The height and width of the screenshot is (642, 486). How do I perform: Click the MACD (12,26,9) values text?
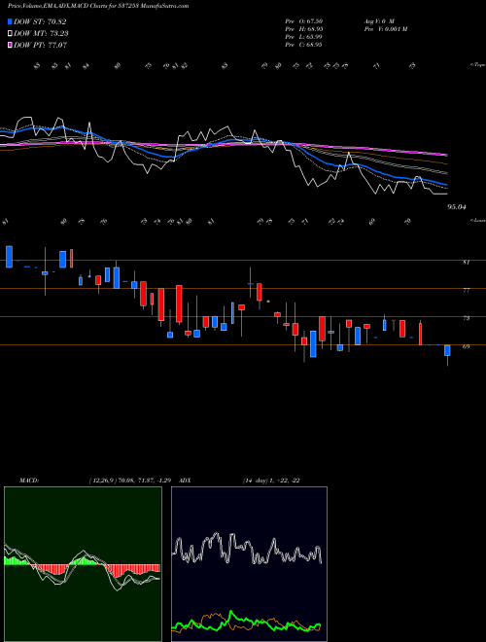(132, 481)
